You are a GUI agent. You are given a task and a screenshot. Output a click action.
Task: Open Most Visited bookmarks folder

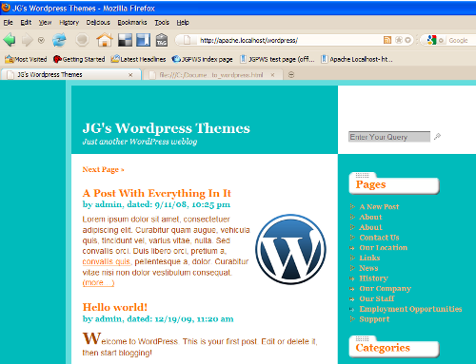click(x=26, y=59)
